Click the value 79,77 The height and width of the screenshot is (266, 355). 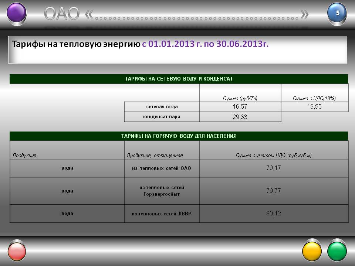[x=274, y=191]
